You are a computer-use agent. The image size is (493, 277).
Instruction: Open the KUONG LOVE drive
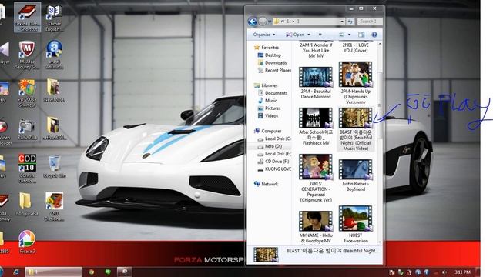pyautogui.click(x=274, y=169)
